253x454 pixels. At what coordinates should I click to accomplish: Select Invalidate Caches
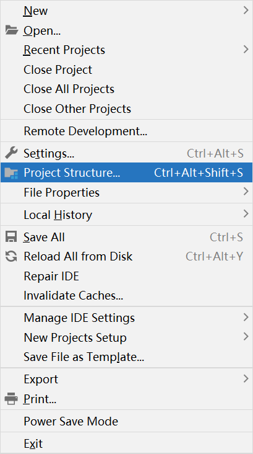(126, 296)
